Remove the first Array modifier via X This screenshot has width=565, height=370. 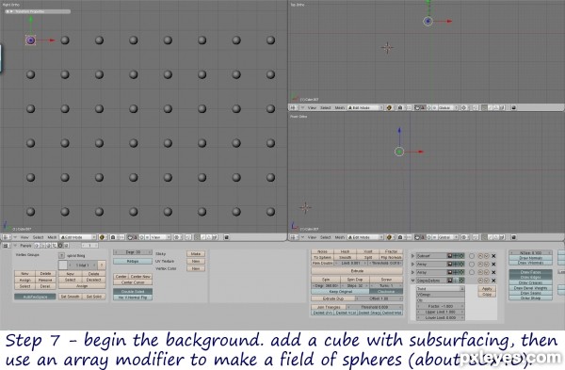coord(493,264)
